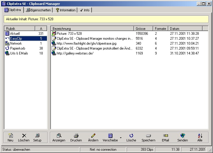The image size is (213, 153).
Task: Click the 11:38 time status field
Action: (x=168, y=150)
